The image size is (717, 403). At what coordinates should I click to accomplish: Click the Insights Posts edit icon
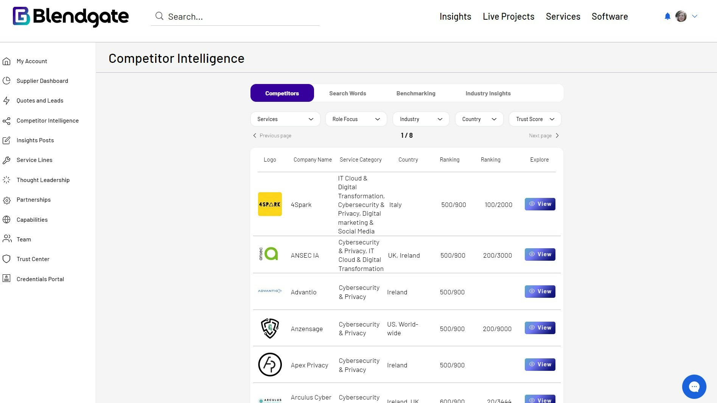6,140
